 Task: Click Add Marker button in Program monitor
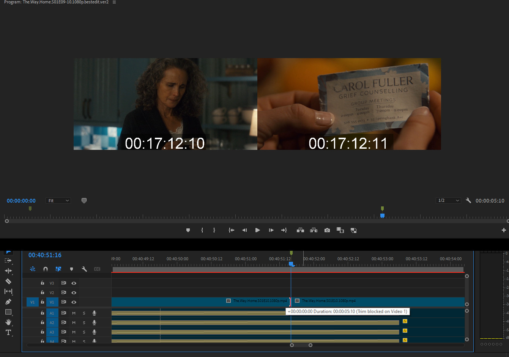point(188,230)
